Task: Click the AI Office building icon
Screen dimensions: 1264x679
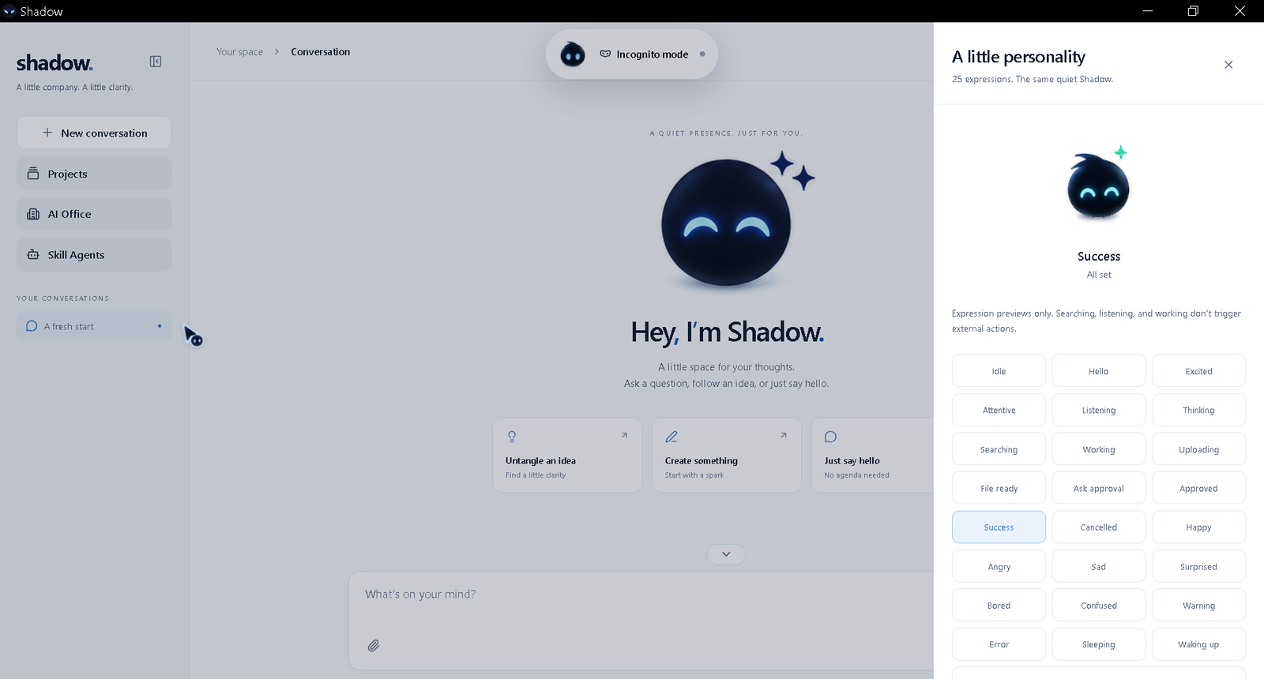Action: point(33,214)
